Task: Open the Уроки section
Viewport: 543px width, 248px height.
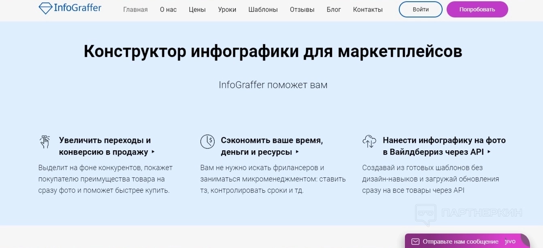Action: [x=227, y=10]
